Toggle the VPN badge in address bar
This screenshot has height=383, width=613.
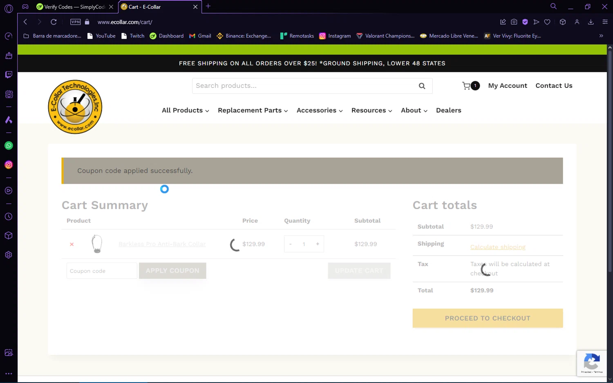[76, 22]
